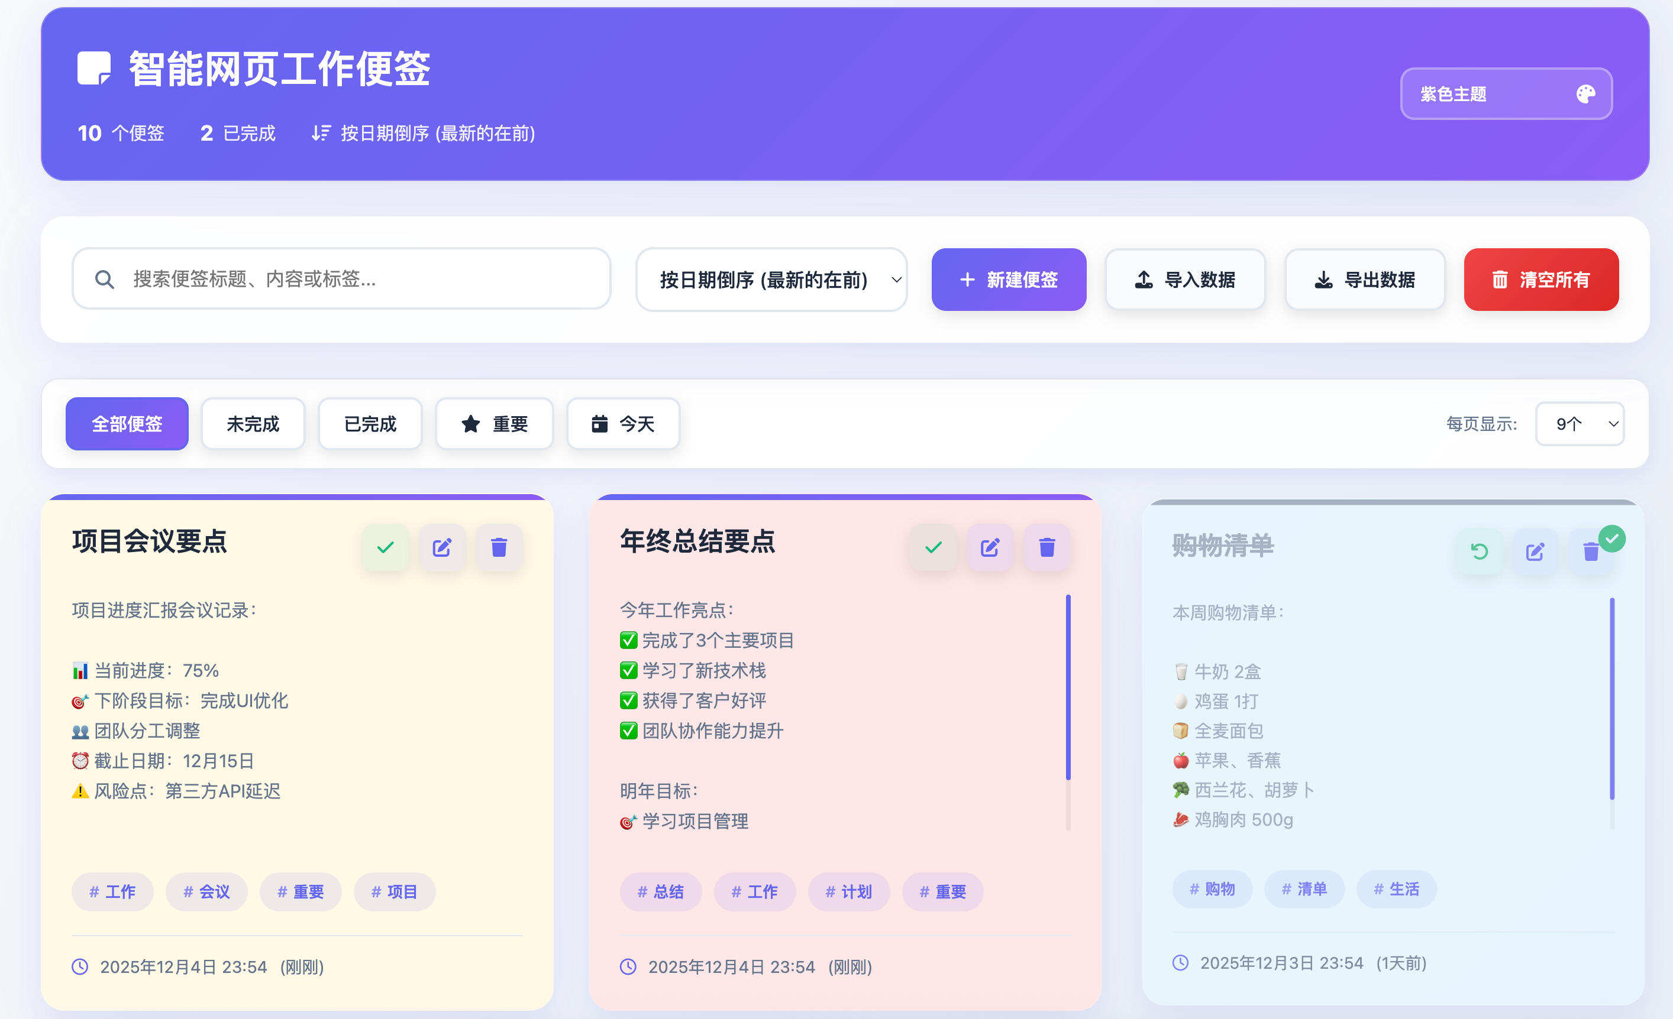Open the 紫色主题 theme color picker

[1506, 95]
